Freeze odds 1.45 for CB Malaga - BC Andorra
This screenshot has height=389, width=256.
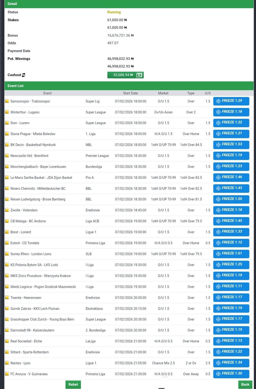coord(231,221)
